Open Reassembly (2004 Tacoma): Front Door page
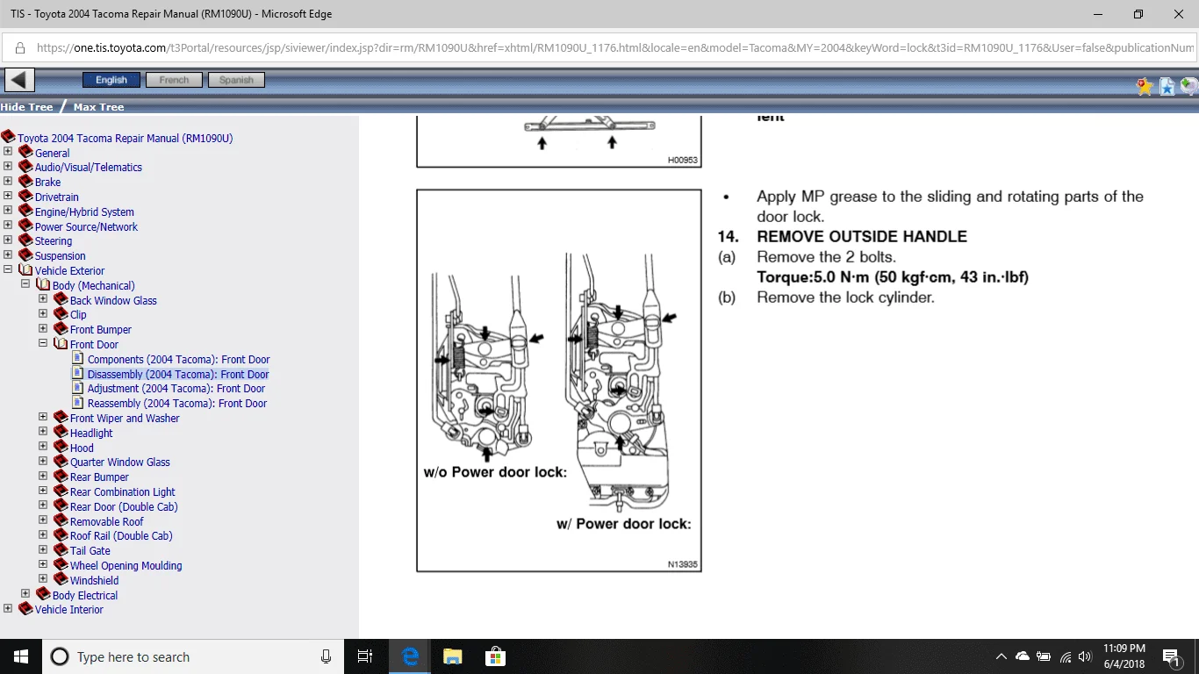1199x674 pixels. coord(176,404)
